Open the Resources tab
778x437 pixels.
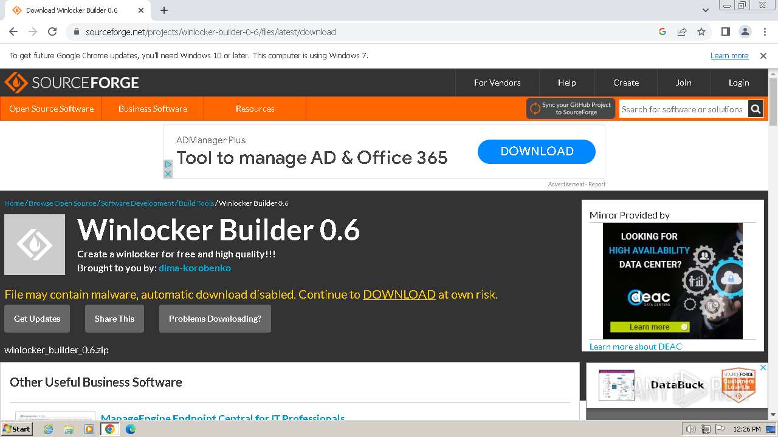[255, 109]
